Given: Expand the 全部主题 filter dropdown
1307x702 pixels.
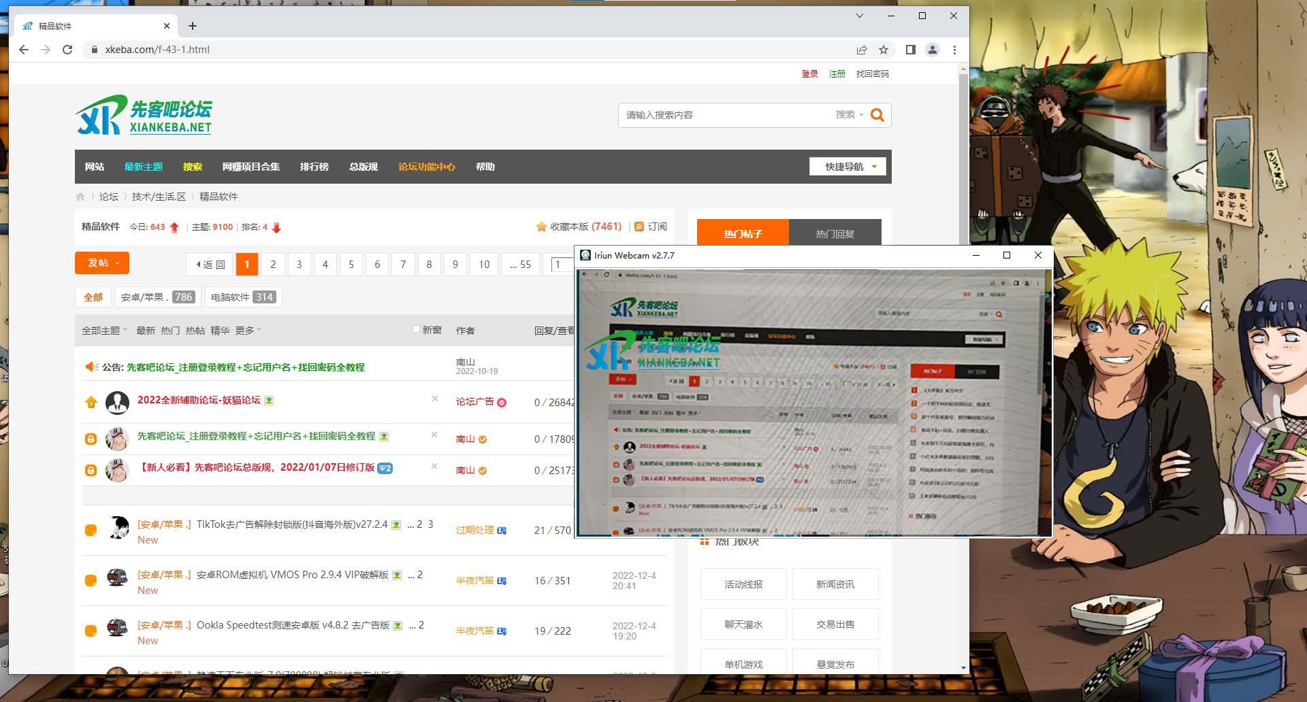Looking at the screenshot, I should pyautogui.click(x=104, y=331).
